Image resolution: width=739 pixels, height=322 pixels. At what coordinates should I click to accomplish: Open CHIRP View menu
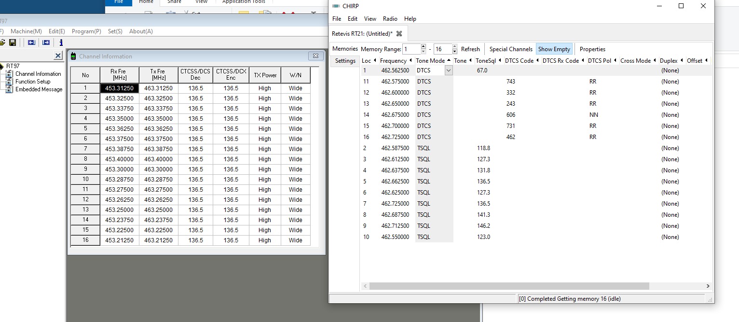point(370,19)
